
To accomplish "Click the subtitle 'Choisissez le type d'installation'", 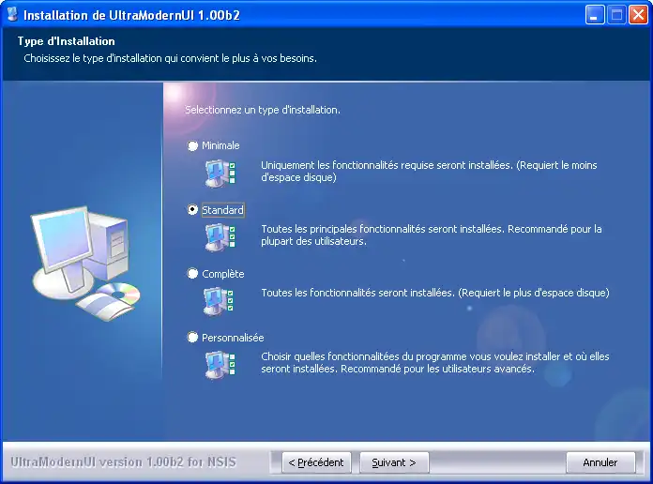I will (171, 58).
